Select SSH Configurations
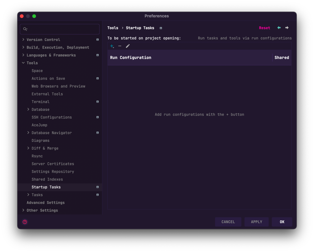 [52, 117]
